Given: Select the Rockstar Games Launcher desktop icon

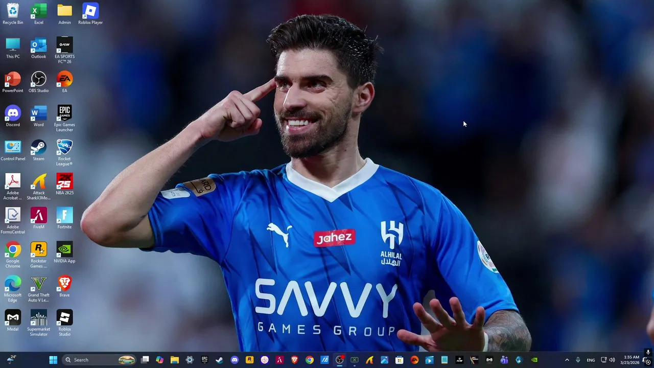Looking at the screenshot, I should coord(39,255).
